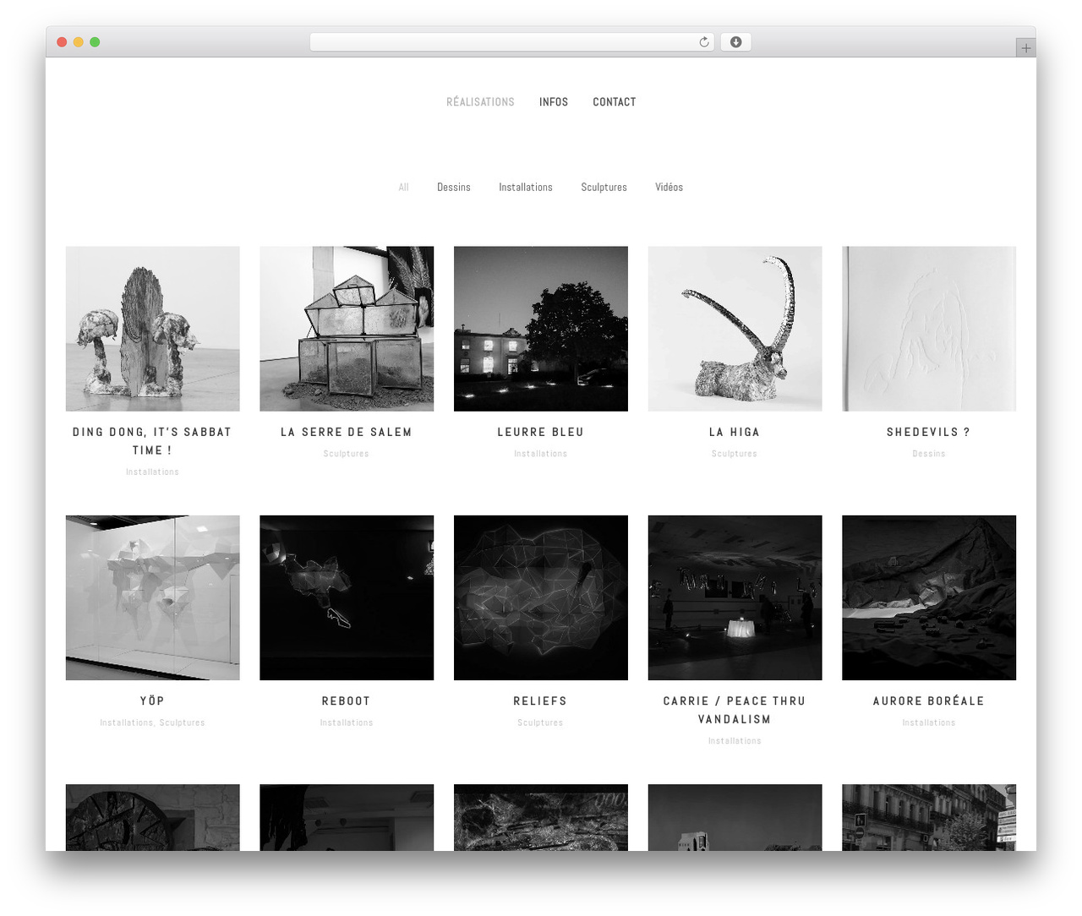Open the Yöp project image

(153, 597)
